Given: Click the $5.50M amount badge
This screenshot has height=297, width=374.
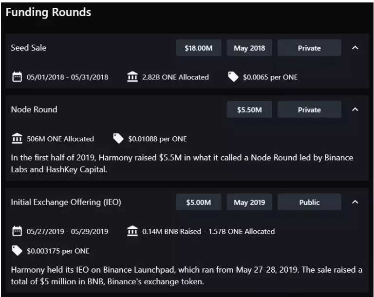Looking at the screenshot, I should 249,110.
